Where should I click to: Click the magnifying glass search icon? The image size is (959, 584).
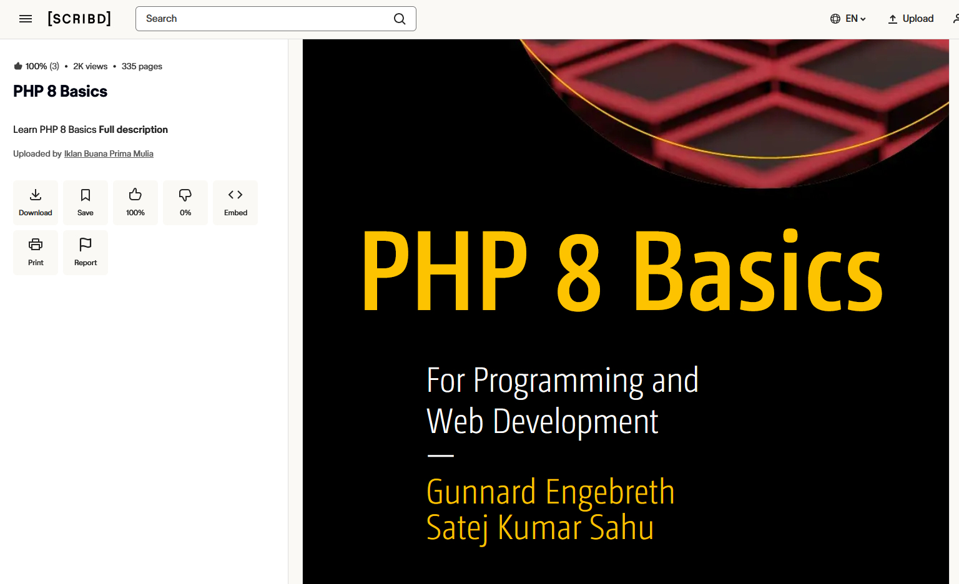point(400,19)
